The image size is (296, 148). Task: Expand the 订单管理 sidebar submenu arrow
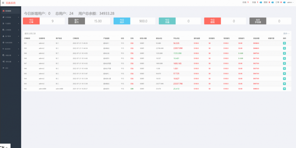(x=18, y=30)
